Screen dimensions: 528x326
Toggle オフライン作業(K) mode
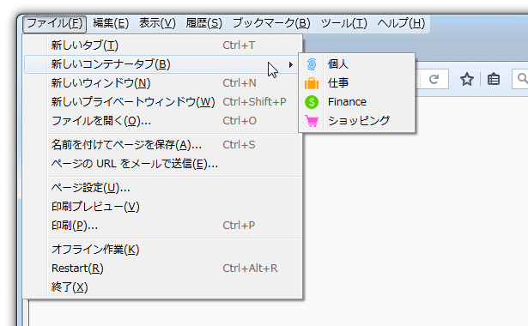(x=162, y=250)
